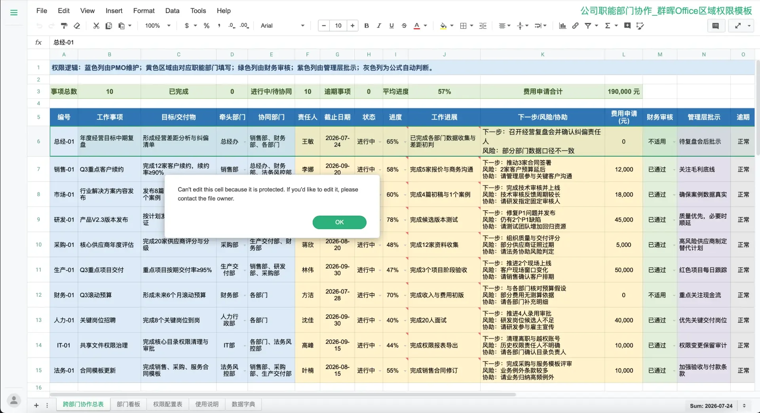Image resolution: width=760 pixels, height=413 pixels.
Task: Open the Format menu
Action: 144,11
